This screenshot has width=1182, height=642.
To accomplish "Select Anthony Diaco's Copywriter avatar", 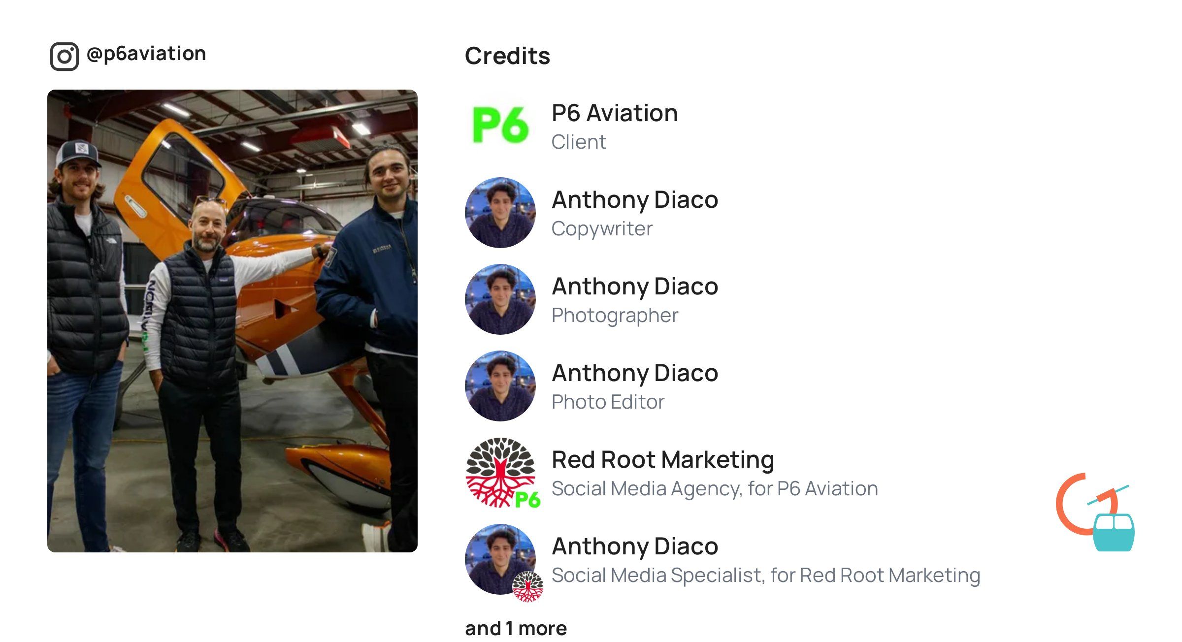I will [x=500, y=213].
